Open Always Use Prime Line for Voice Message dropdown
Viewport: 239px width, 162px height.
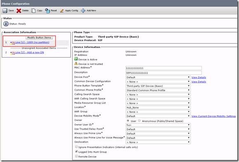158,138
